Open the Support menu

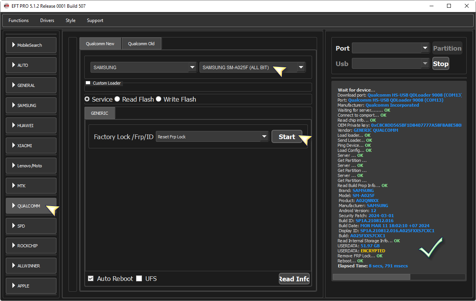click(95, 20)
